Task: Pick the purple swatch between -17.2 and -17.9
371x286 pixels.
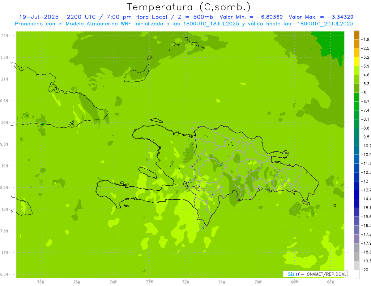Action: pyautogui.click(x=356, y=238)
